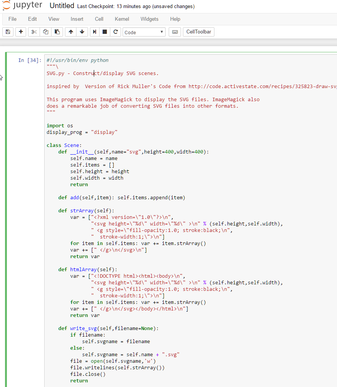Select the In [34] cell prompt
Screen dimensions: 337x387
click(x=30, y=60)
